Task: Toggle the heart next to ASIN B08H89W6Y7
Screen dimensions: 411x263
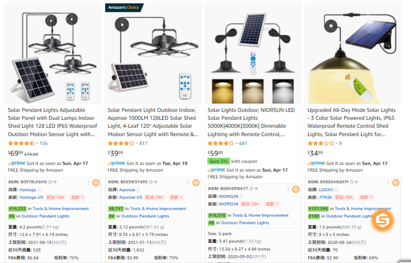Action: pos(256,188)
